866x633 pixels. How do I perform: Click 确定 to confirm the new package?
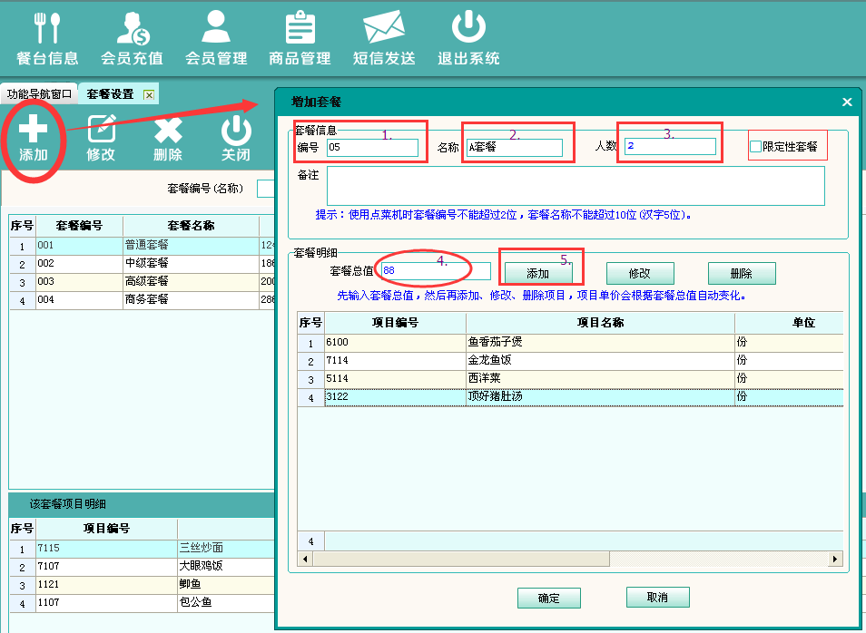[548, 598]
